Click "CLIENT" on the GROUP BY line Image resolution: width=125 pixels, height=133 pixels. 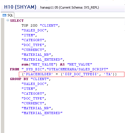click(40, 79)
